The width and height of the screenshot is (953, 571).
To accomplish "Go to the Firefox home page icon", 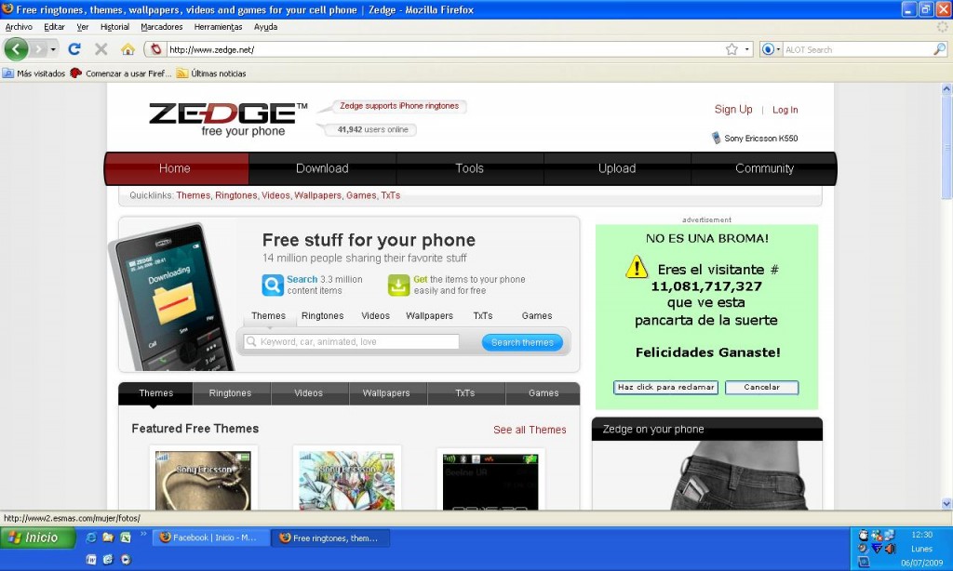I will [128, 49].
